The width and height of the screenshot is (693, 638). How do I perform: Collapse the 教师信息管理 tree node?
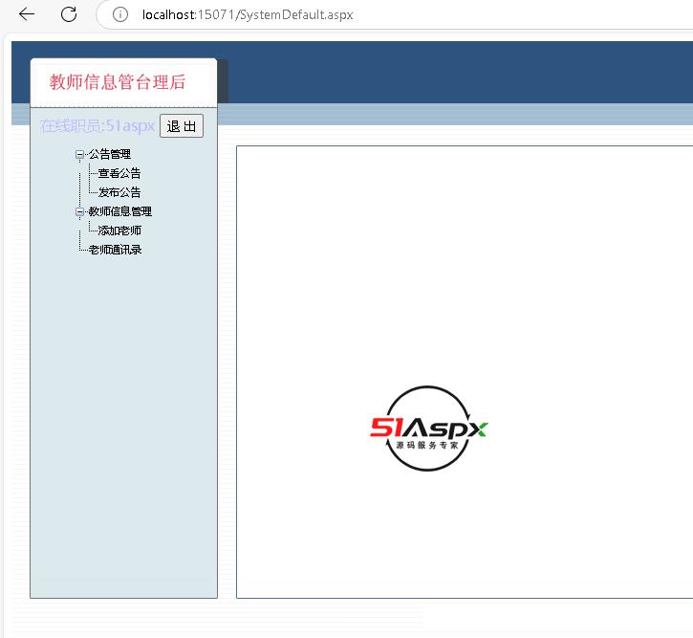(x=79, y=211)
